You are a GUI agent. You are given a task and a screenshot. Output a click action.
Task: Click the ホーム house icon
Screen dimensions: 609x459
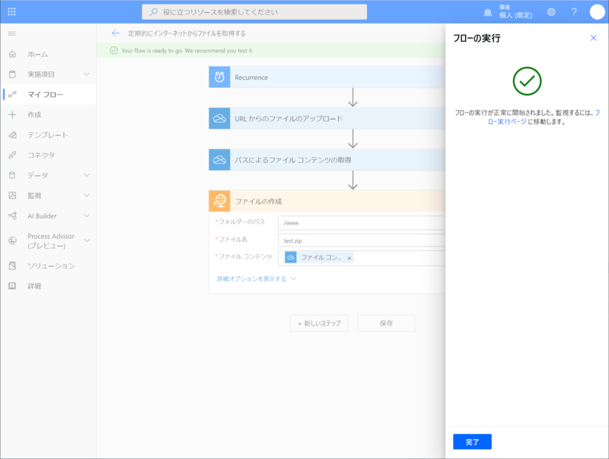pyautogui.click(x=12, y=54)
